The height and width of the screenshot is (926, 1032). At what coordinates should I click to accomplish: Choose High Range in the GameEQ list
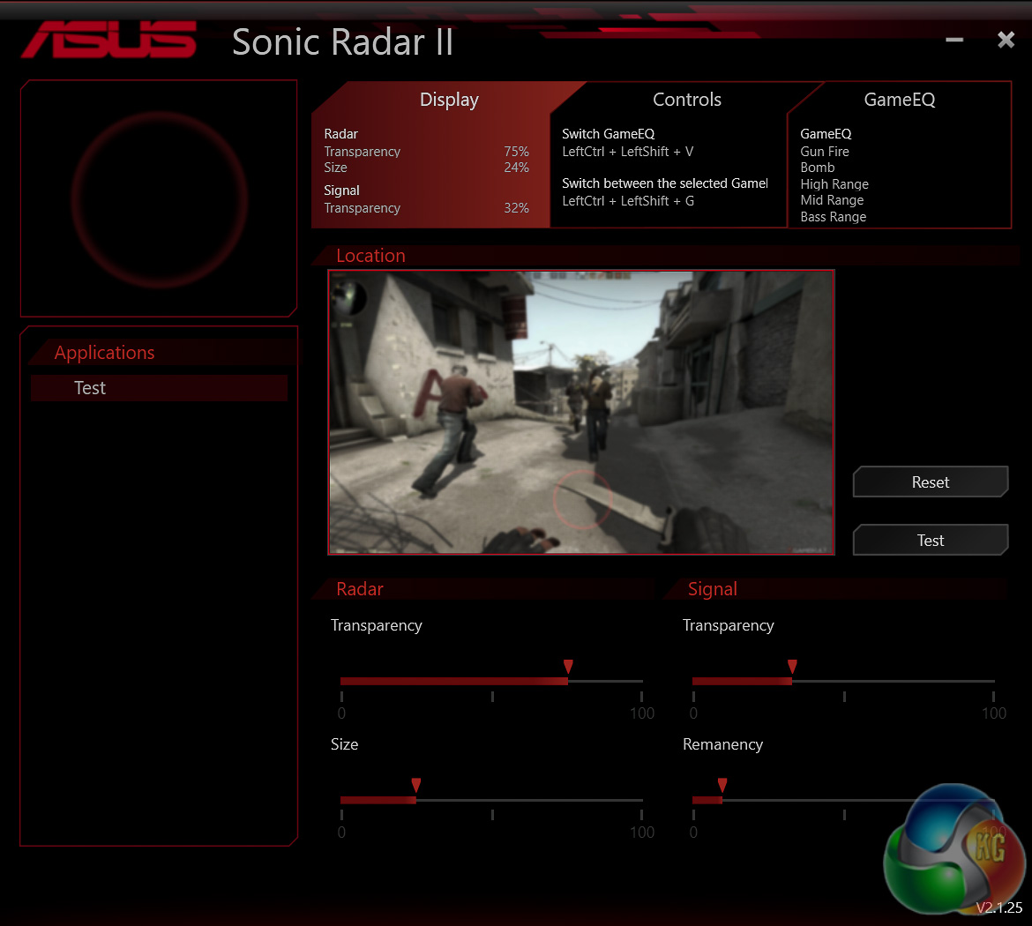click(834, 184)
